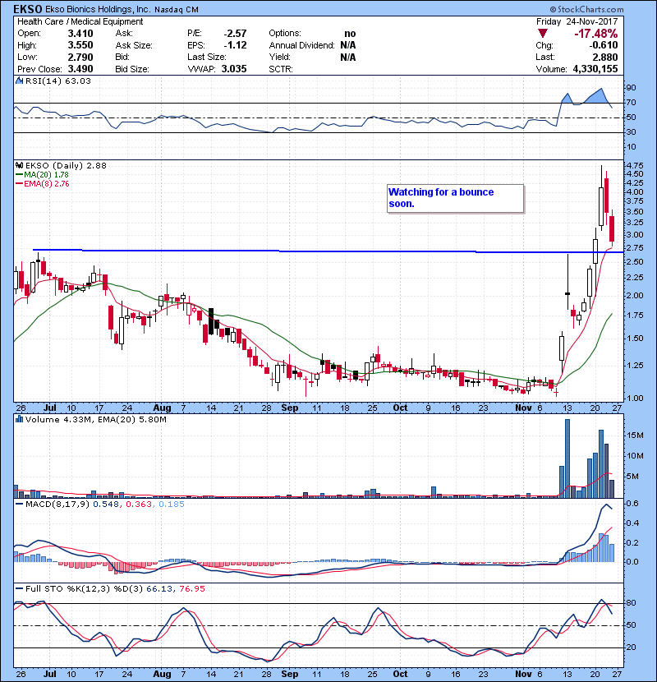Click the 'EKSO (Daily) 2.88' chart label
This screenshot has height=682, width=657.
click(66, 165)
